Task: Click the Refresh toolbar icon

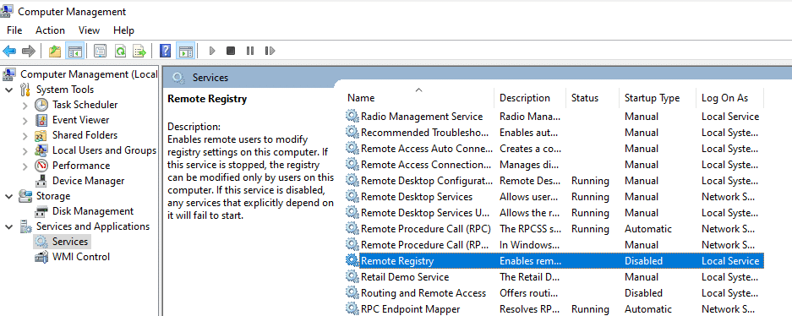Action: click(x=120, y=51)
